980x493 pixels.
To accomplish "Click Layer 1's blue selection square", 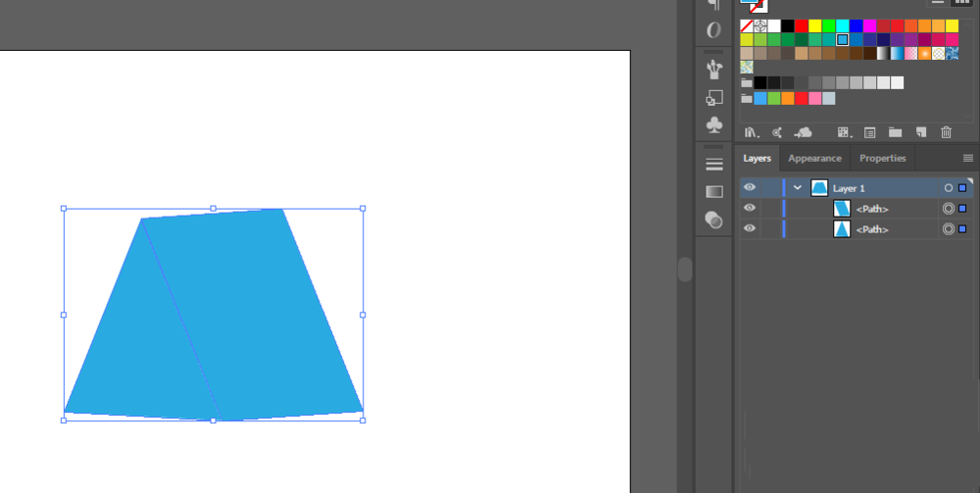I will pyautogui.click(x=962, y=188).
